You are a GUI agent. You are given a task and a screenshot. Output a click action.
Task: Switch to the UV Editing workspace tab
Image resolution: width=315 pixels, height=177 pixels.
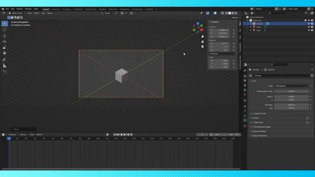click(x=78, y=9)
